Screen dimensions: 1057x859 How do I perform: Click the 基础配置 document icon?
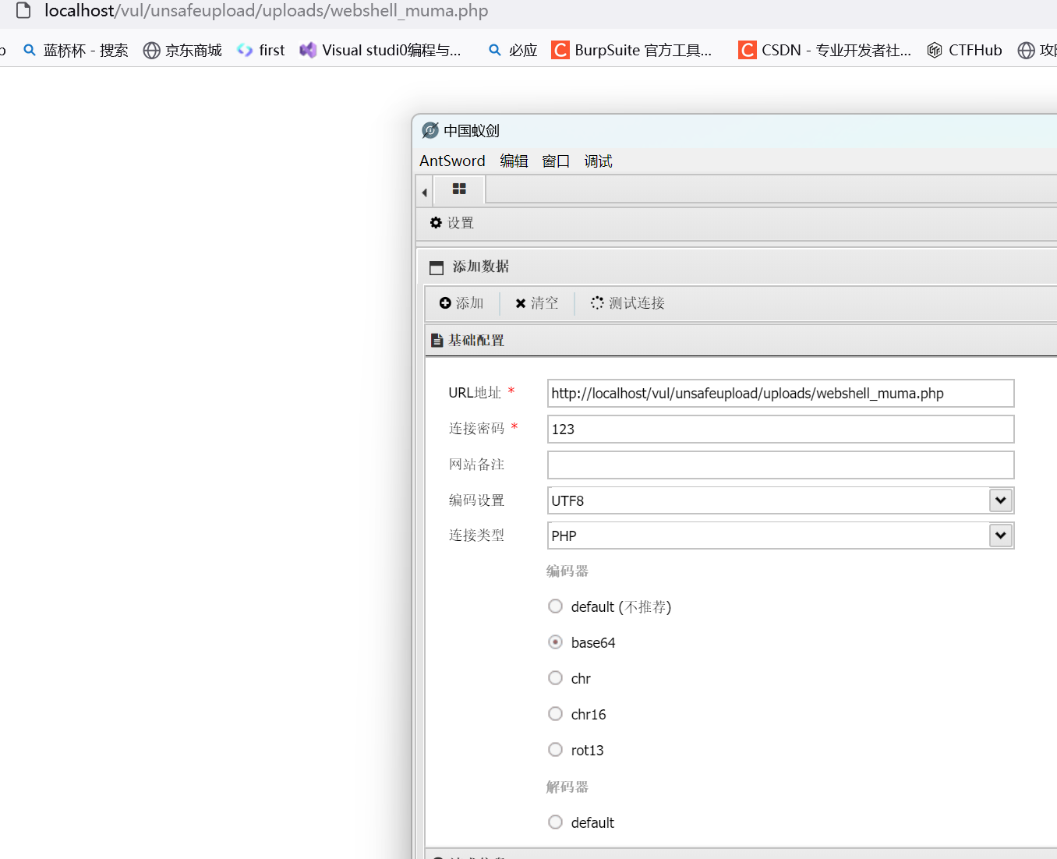437,341
